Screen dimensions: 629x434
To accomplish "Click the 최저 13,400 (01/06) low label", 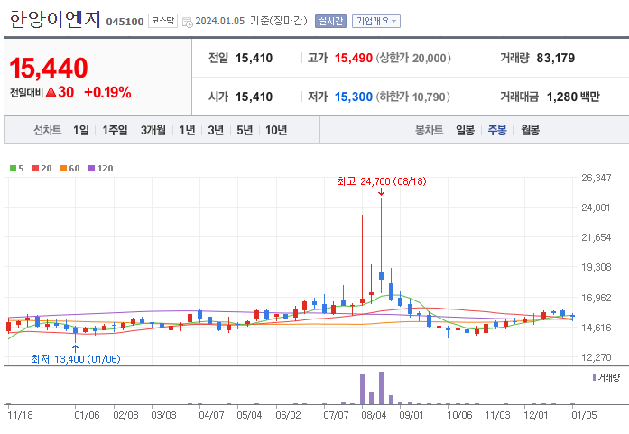I will (76, 358).
